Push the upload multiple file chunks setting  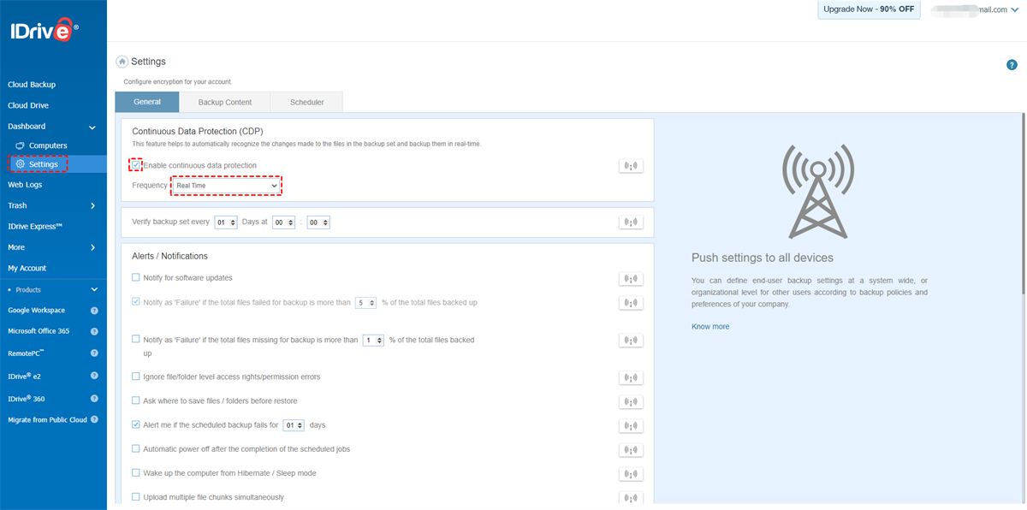(631, 498)
